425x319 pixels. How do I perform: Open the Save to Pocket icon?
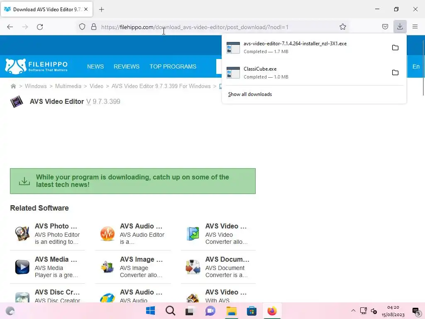(x=385, y=27)
